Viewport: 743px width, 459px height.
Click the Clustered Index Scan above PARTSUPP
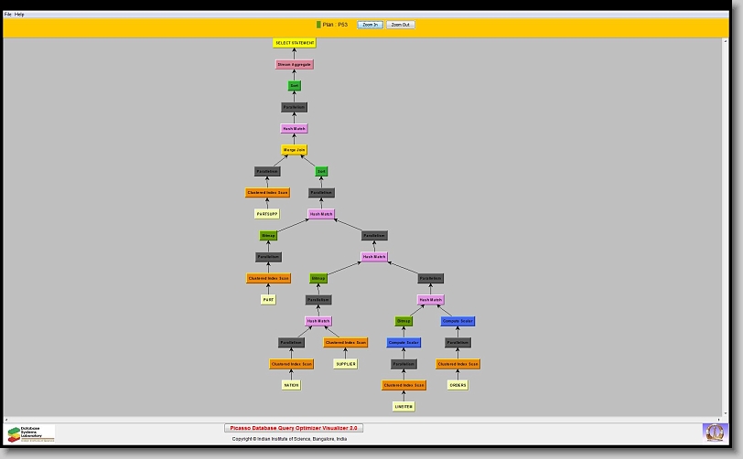pos(267,193)
